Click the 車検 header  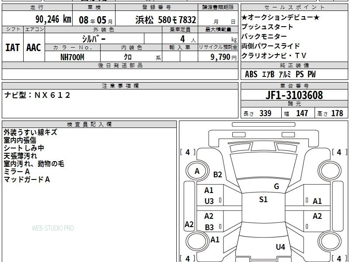tap(94, 7)
